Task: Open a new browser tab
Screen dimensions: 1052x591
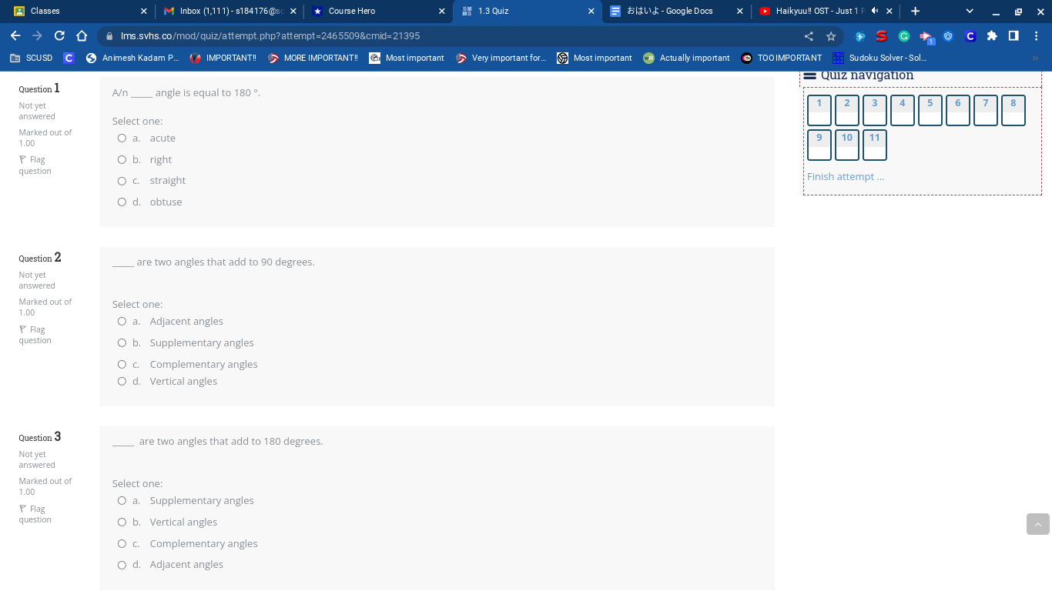Action: (915, 11)
